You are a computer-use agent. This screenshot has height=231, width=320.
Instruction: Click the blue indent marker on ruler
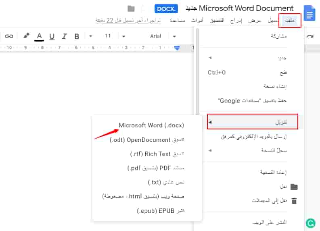(177, 48)
